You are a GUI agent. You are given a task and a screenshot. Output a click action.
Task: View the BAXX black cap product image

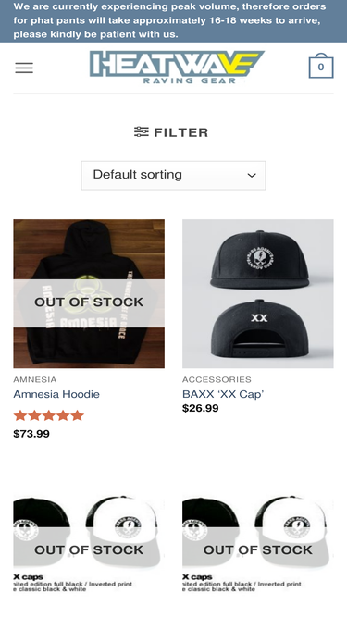coord(258,293)
